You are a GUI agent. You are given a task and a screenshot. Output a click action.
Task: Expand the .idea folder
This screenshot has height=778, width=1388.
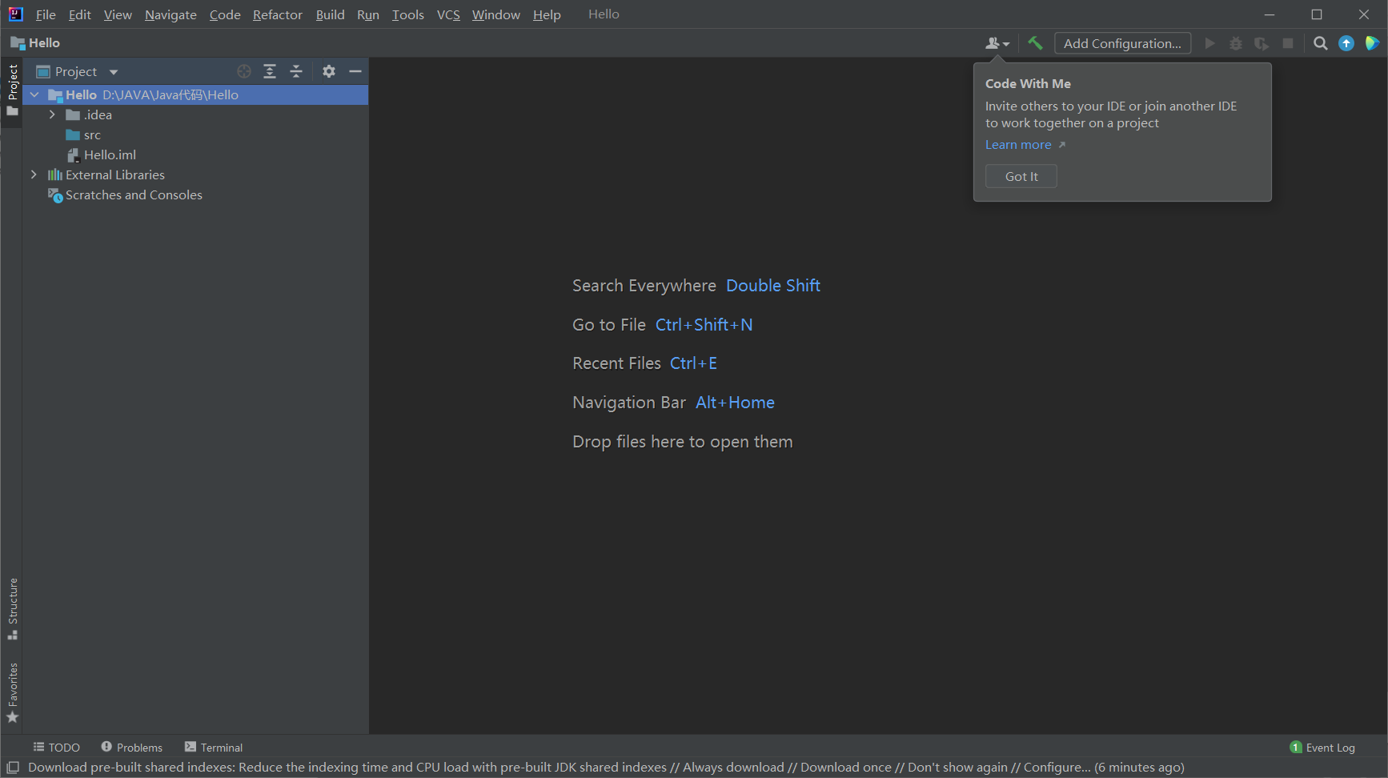point(52,114)
